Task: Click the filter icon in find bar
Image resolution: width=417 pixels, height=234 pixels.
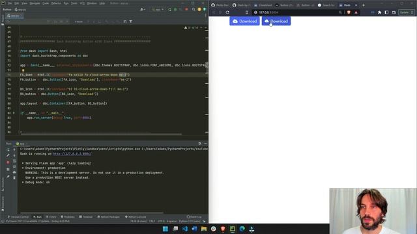Action: [x=130, y=21]
